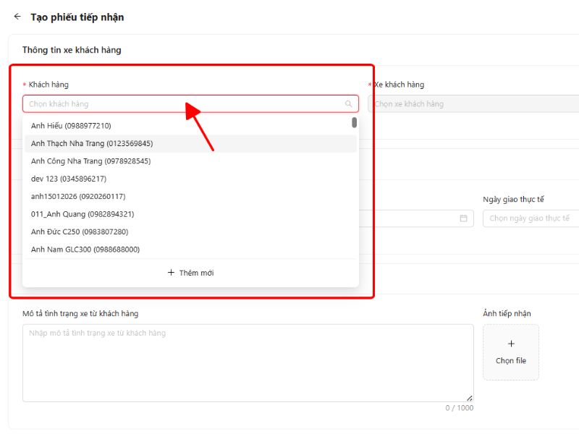Open the Xe khách hàng dropdown
The height and width of the screenshot is (434, 579).
click(474, 104)
